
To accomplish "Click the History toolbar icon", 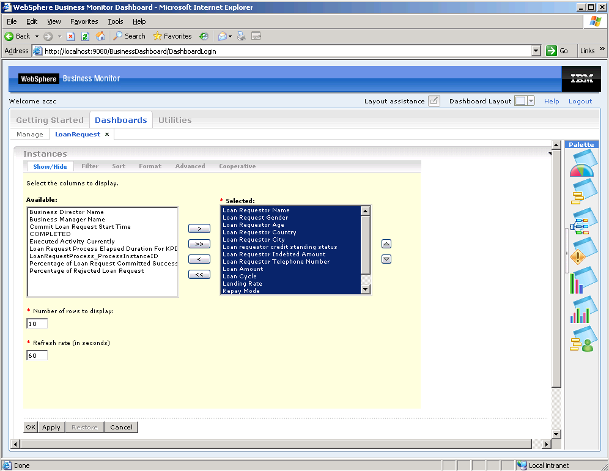I will tap(204, 36).
